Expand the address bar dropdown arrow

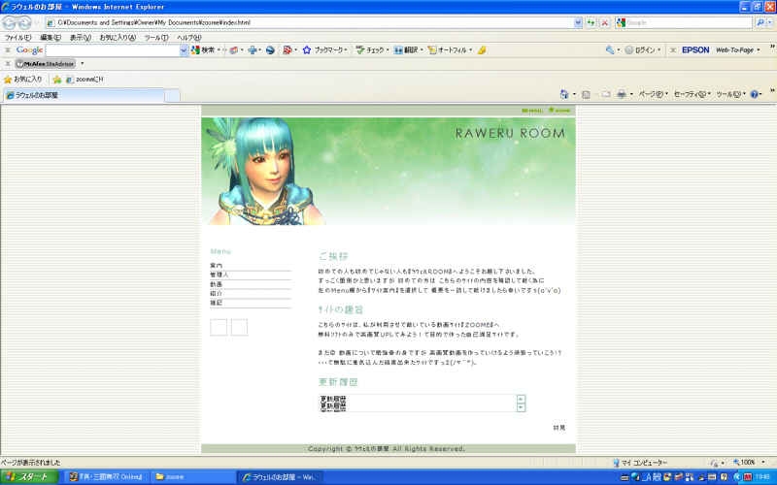click(x=578, y=22)
